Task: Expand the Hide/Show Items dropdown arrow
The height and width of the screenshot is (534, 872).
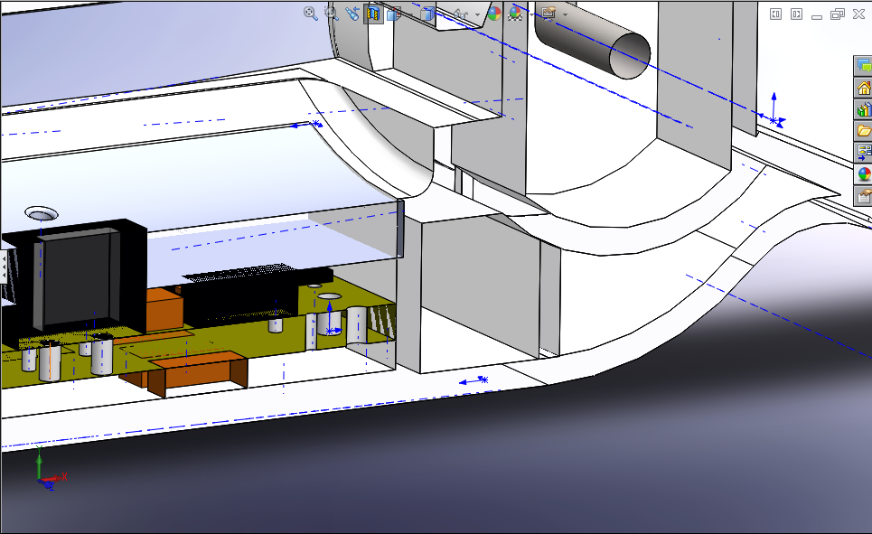Action: click(477, 15)
